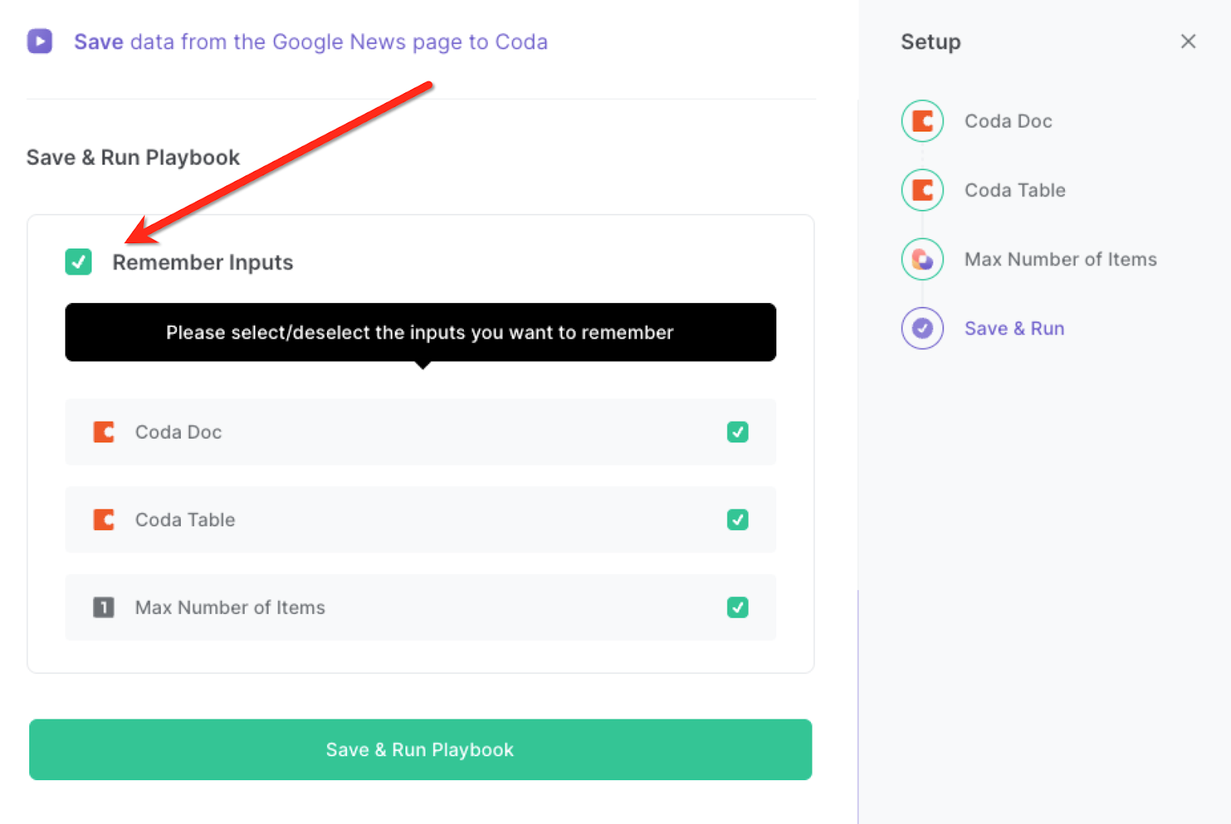Image resolution: width=1231 pixels, height=824 pixels.
Task: Click the Coda Doc row label
Action: point(178,432)
